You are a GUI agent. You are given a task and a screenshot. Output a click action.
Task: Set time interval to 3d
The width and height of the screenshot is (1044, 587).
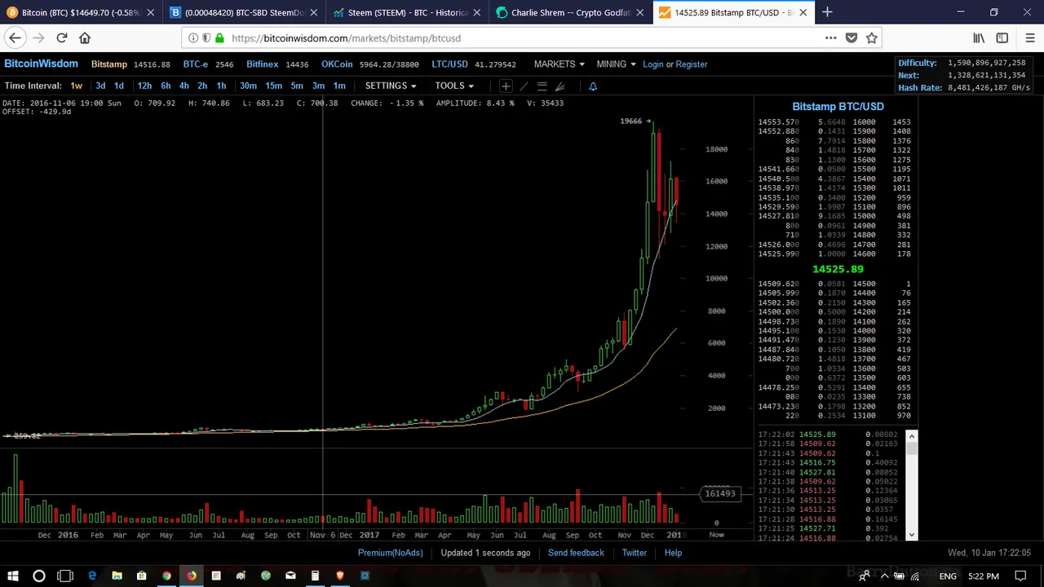click(100, 86)
